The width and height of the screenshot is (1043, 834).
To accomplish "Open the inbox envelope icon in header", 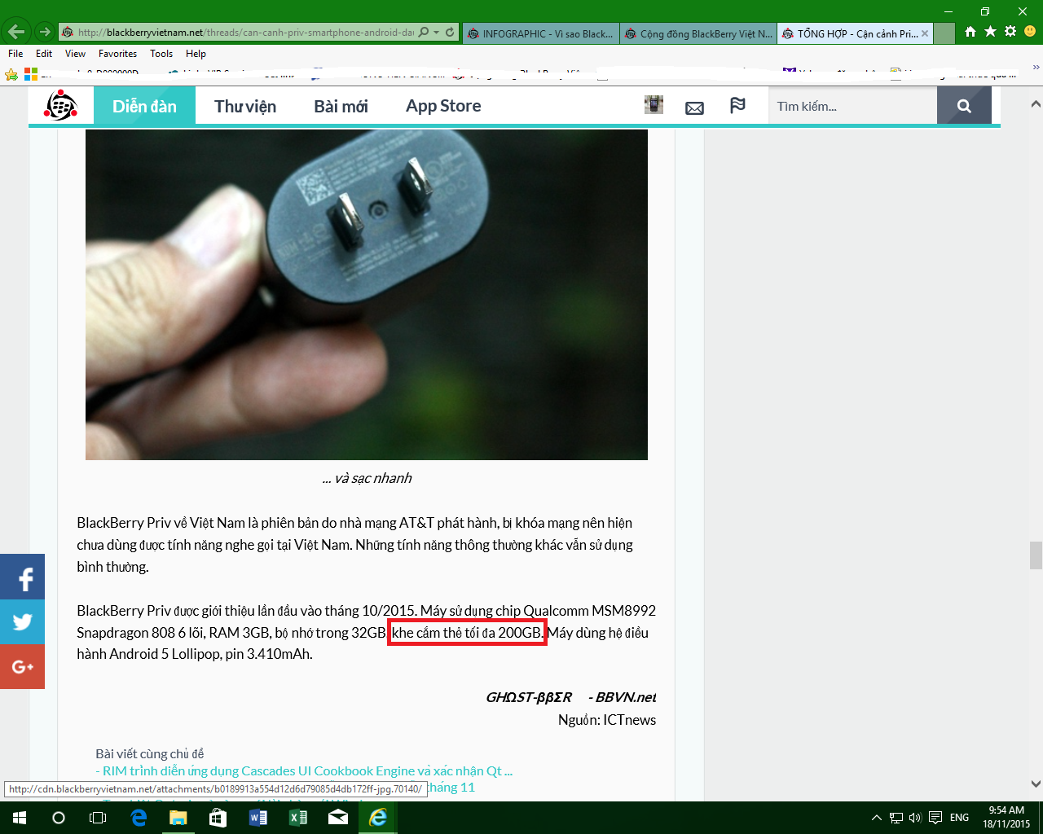I will [x=694, y=107].
